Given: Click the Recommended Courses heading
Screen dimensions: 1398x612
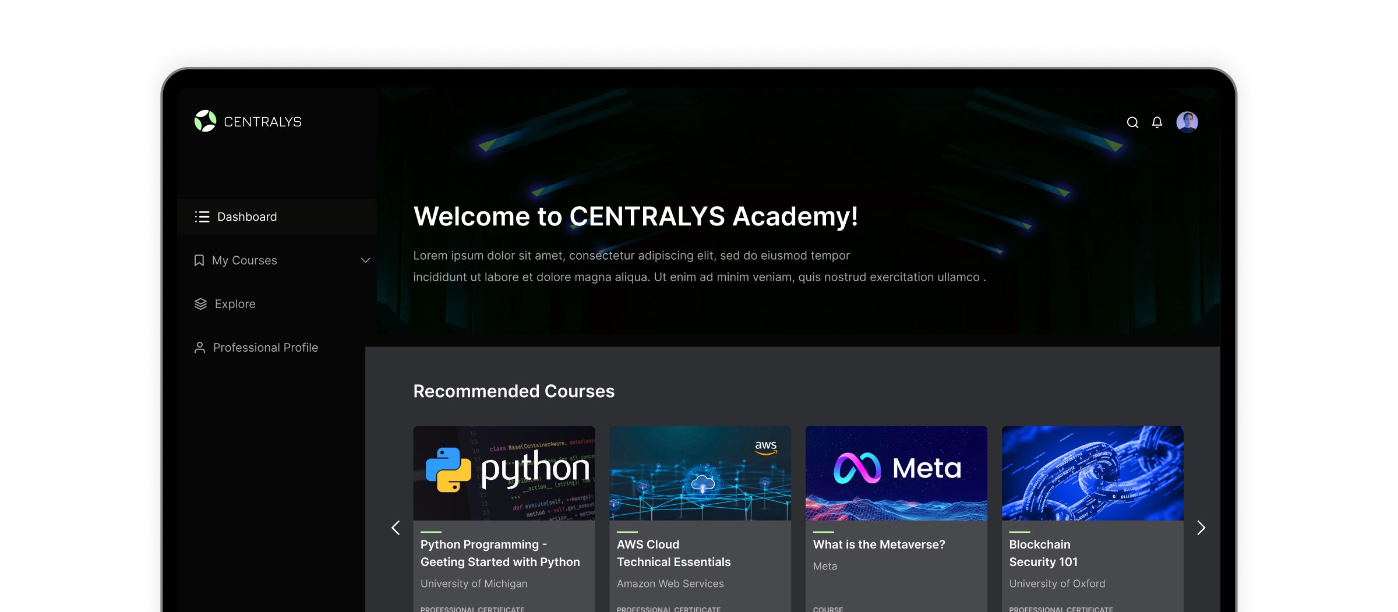Looking at the screenshot, I should click(x=514, y=391).
